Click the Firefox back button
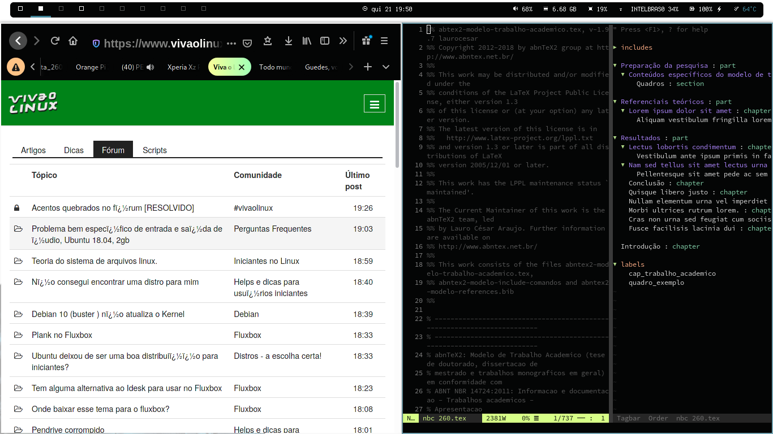The image size is (773, 434). pyautogui.click(x=18, y=41)
